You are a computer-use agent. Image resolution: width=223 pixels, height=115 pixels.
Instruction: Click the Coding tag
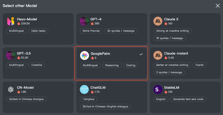click(x=131, y=65)
